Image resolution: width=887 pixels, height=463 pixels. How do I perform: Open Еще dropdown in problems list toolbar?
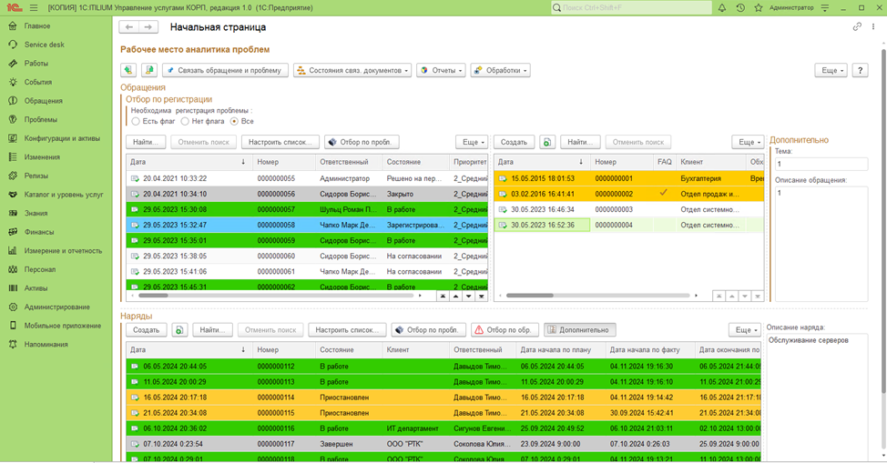point(748,142)
